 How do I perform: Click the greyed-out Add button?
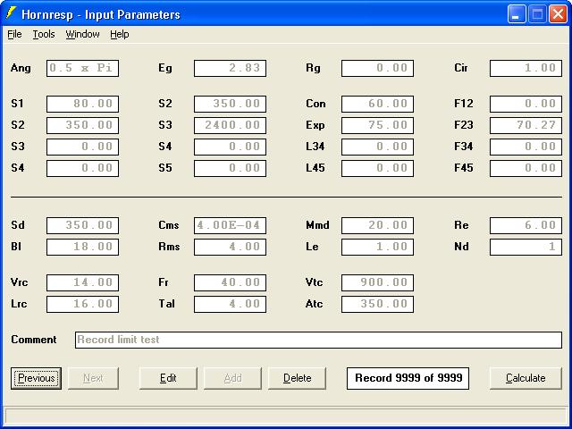pos(232,378)
